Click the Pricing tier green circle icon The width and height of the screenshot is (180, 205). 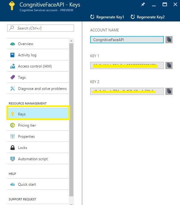[x=12, y=125]
